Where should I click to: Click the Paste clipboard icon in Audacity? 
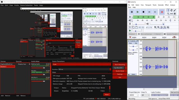click(136, 27)
